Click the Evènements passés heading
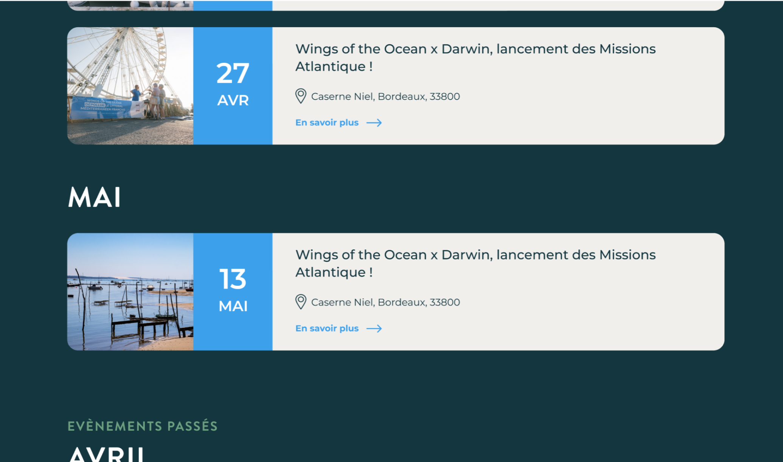The height and width of the screenshot is (462, 783). [x=143, y=426]
